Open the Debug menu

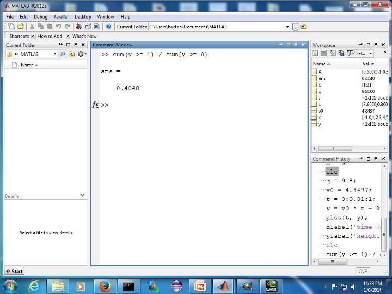pyautogui.click(x=40, y=17)
